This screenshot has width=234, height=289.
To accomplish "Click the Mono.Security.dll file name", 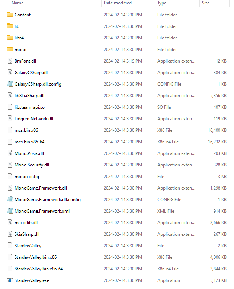I will point(32,165).
